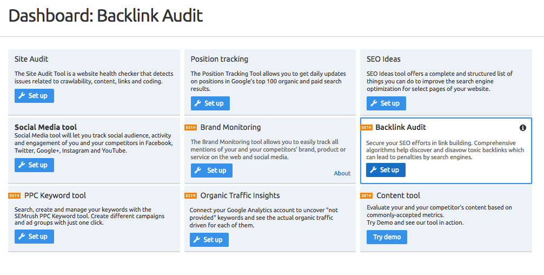Try demo of the Content tool
The image size is (544, 275).
pos(387,237)
